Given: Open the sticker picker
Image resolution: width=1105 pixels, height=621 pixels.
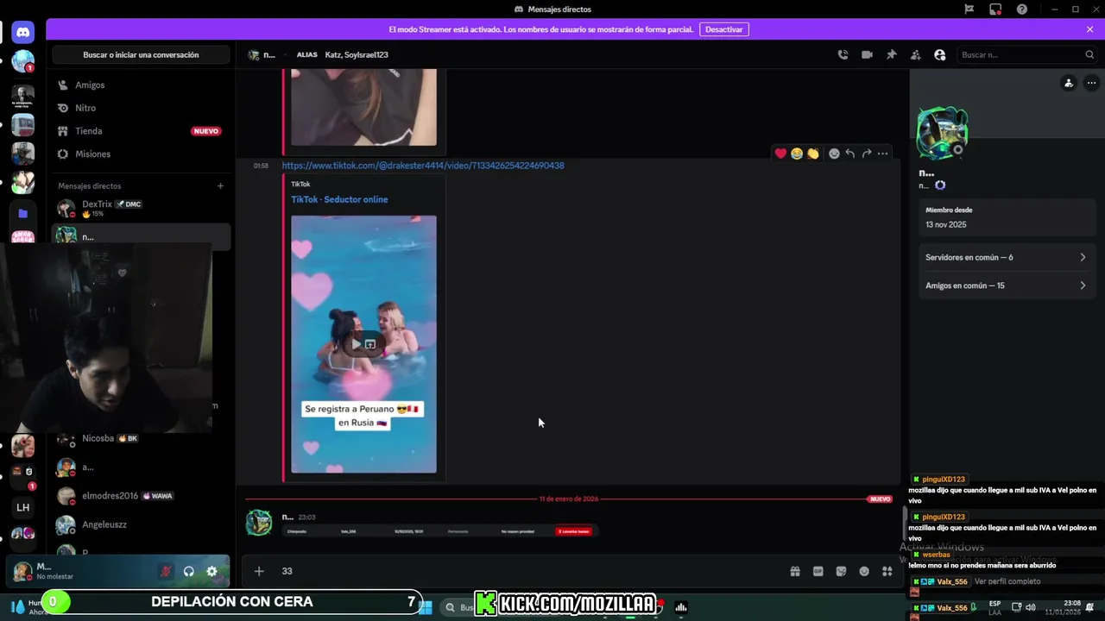Looking at the screenshot, I should (x=841, y=571).
